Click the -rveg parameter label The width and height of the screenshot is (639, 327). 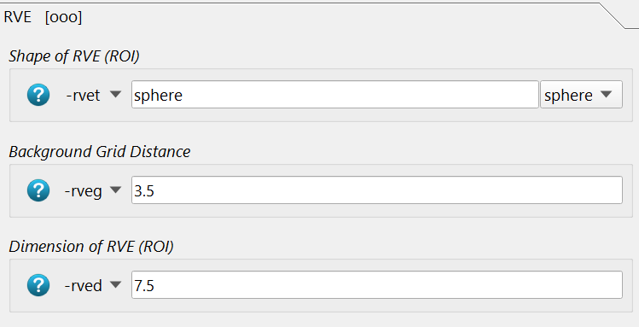[83, 191]
